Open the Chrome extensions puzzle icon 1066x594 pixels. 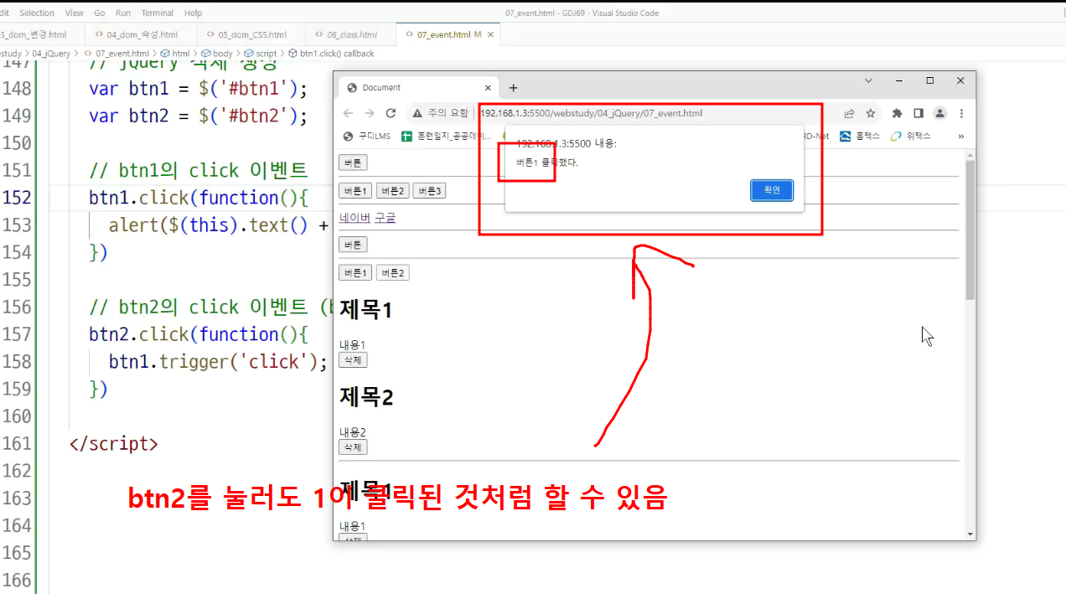pyautogui.click(x=897, y=113)
